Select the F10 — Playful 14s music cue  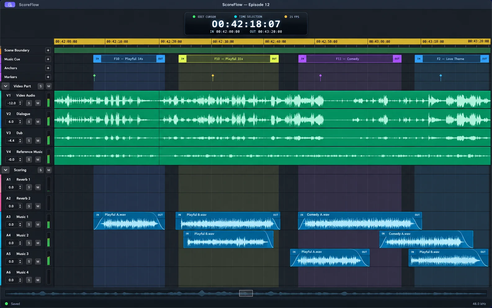click(x=129, y=59)
